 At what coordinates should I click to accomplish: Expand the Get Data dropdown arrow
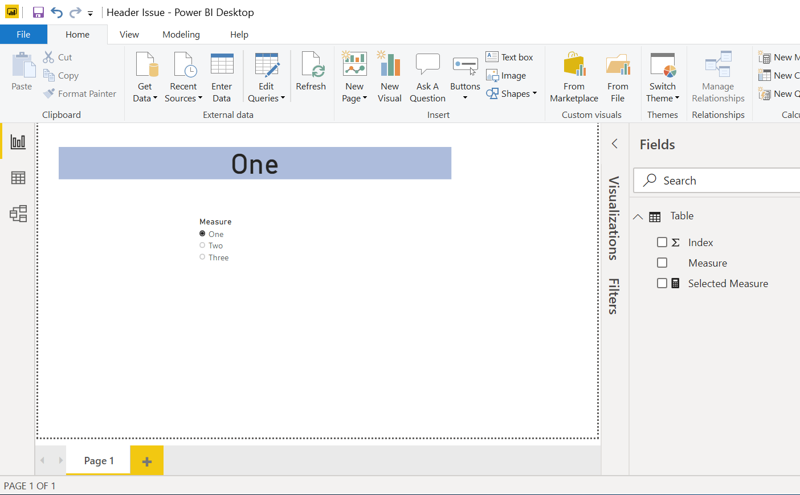[x=155, y=98]
